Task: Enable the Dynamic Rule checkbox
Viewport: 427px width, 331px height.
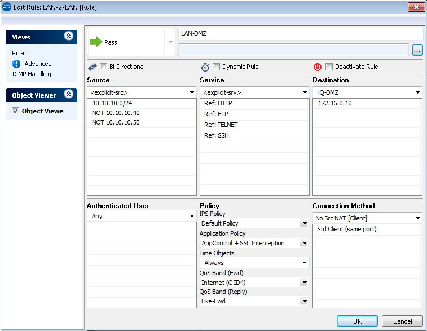Action: click(x=216, y=67)
